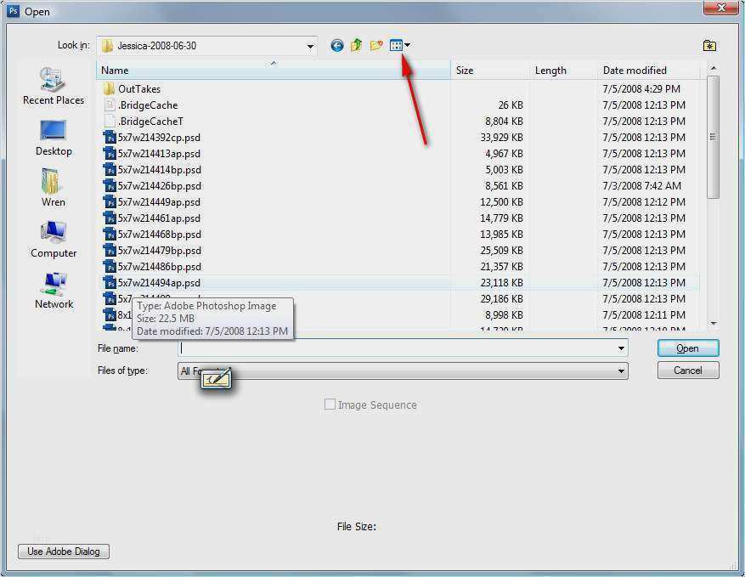Open Recent Places in the sidebar
Viewport: 745px width, 577px height.
click(x=54, y=87)
